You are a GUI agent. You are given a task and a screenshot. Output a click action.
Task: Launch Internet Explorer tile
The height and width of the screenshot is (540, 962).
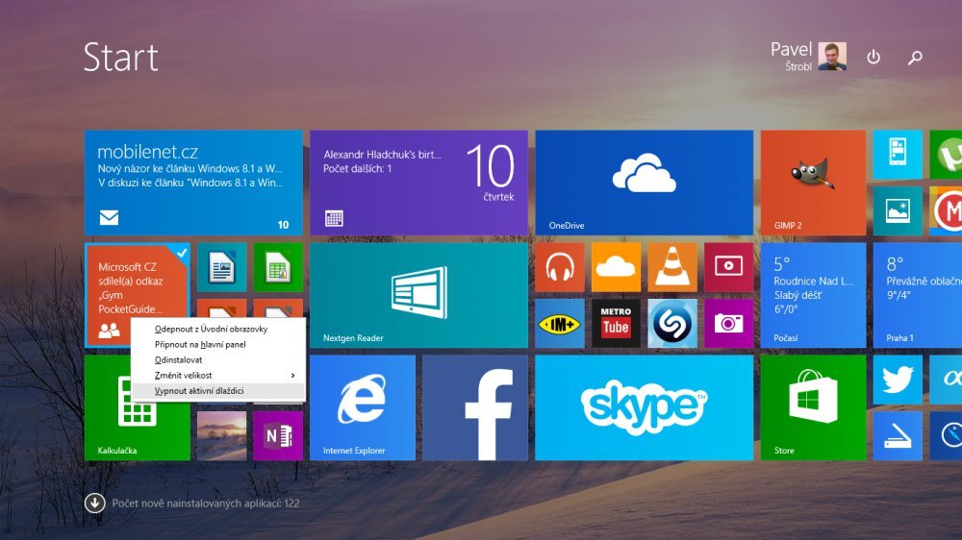pos(362,407)
